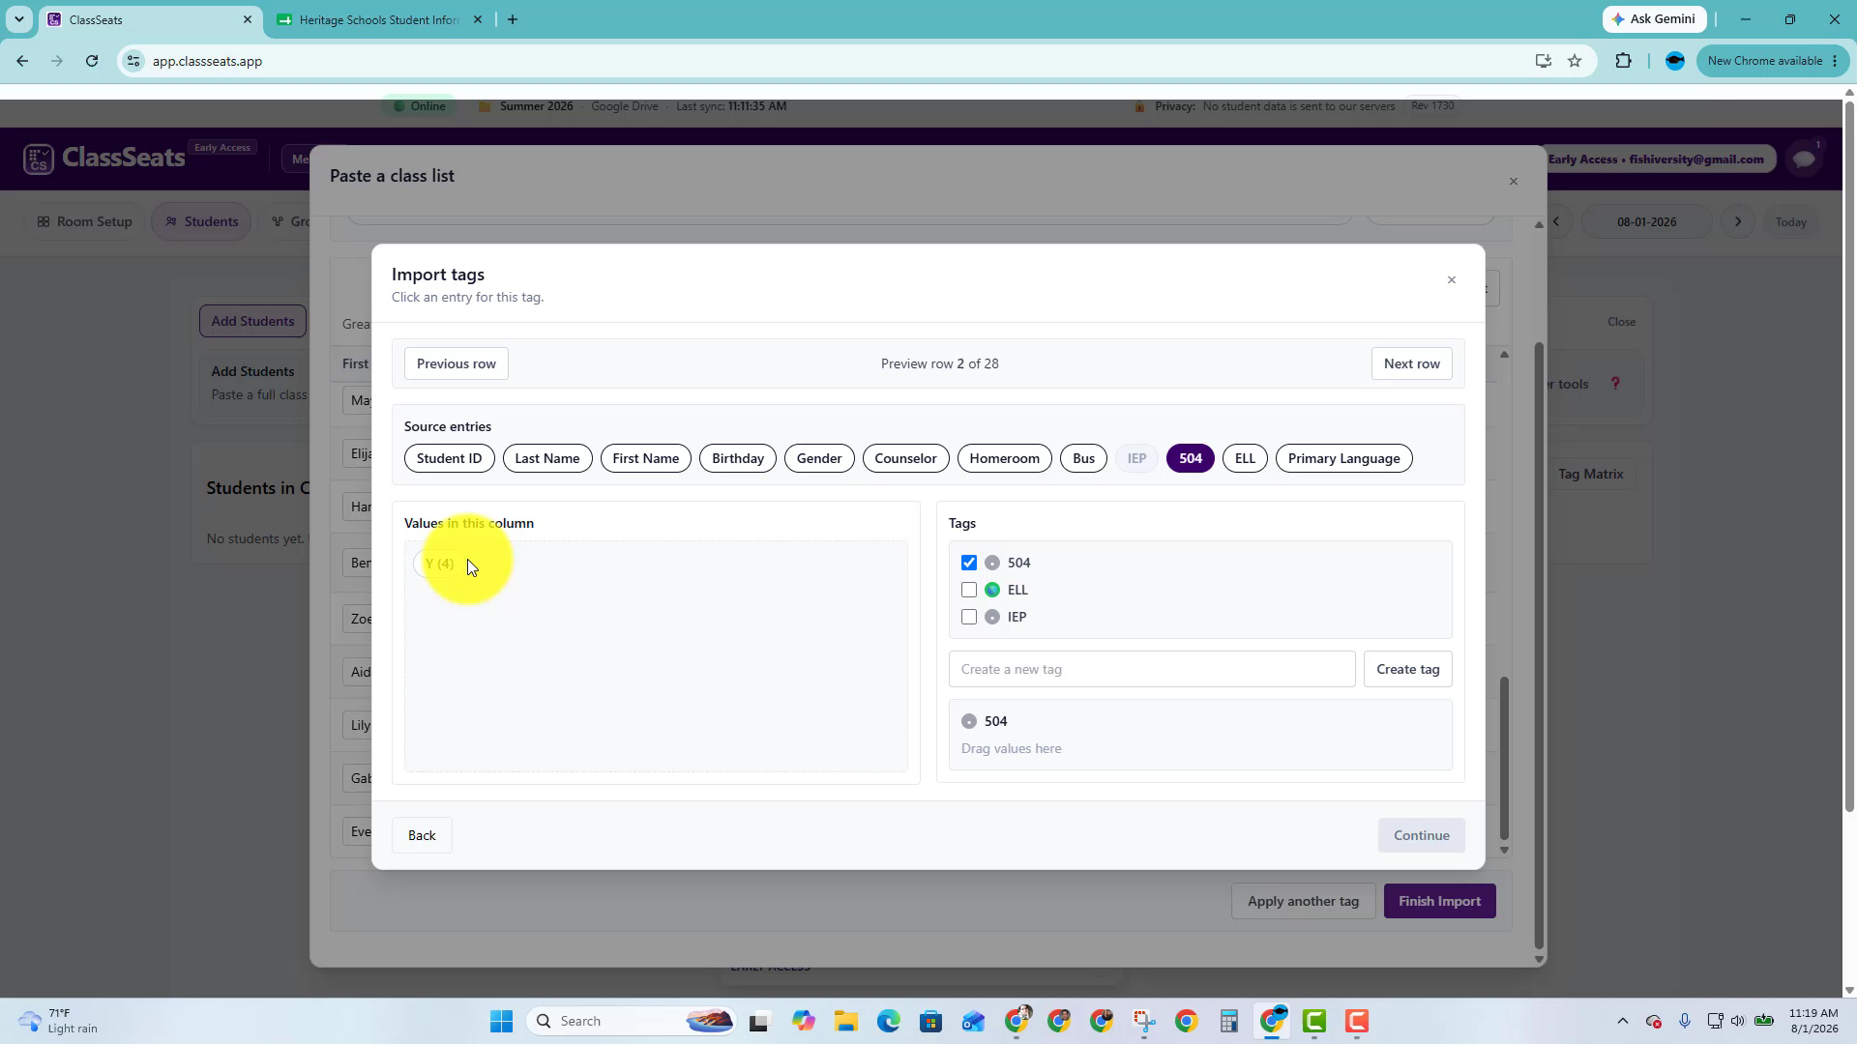
Task: Go Back in Import tags dialog
Action: point(422,835)
